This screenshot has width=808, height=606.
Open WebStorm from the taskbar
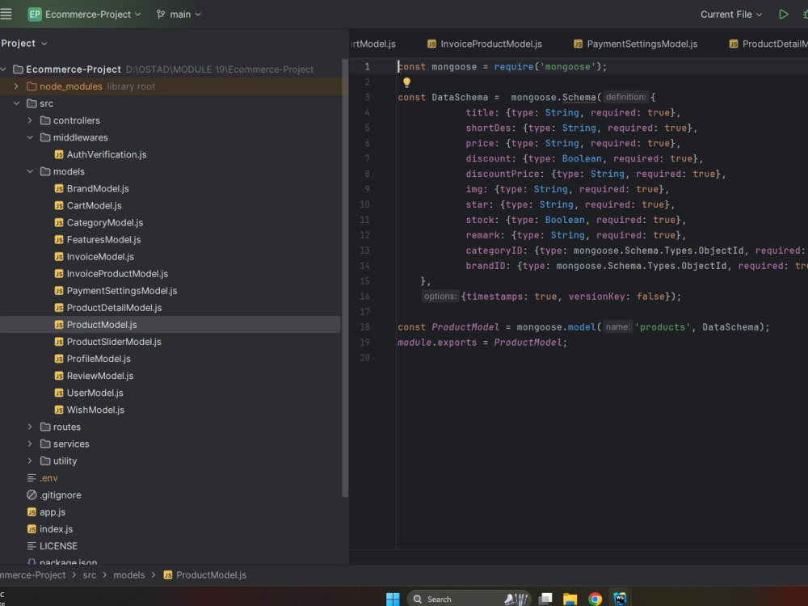pyautogui.click(x=620, y=599)
